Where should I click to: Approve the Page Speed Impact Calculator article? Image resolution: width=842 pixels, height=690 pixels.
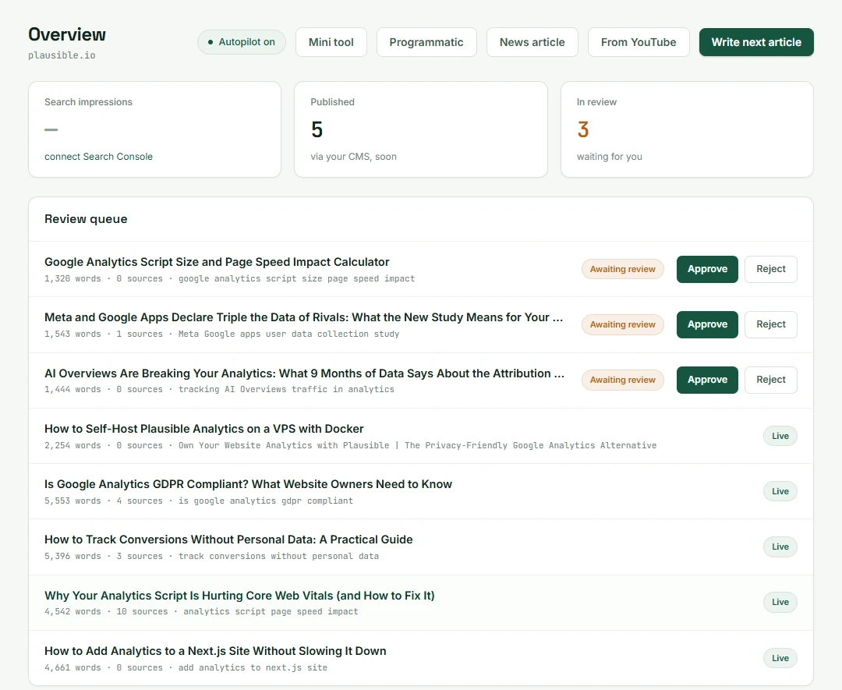coord(707,269)
